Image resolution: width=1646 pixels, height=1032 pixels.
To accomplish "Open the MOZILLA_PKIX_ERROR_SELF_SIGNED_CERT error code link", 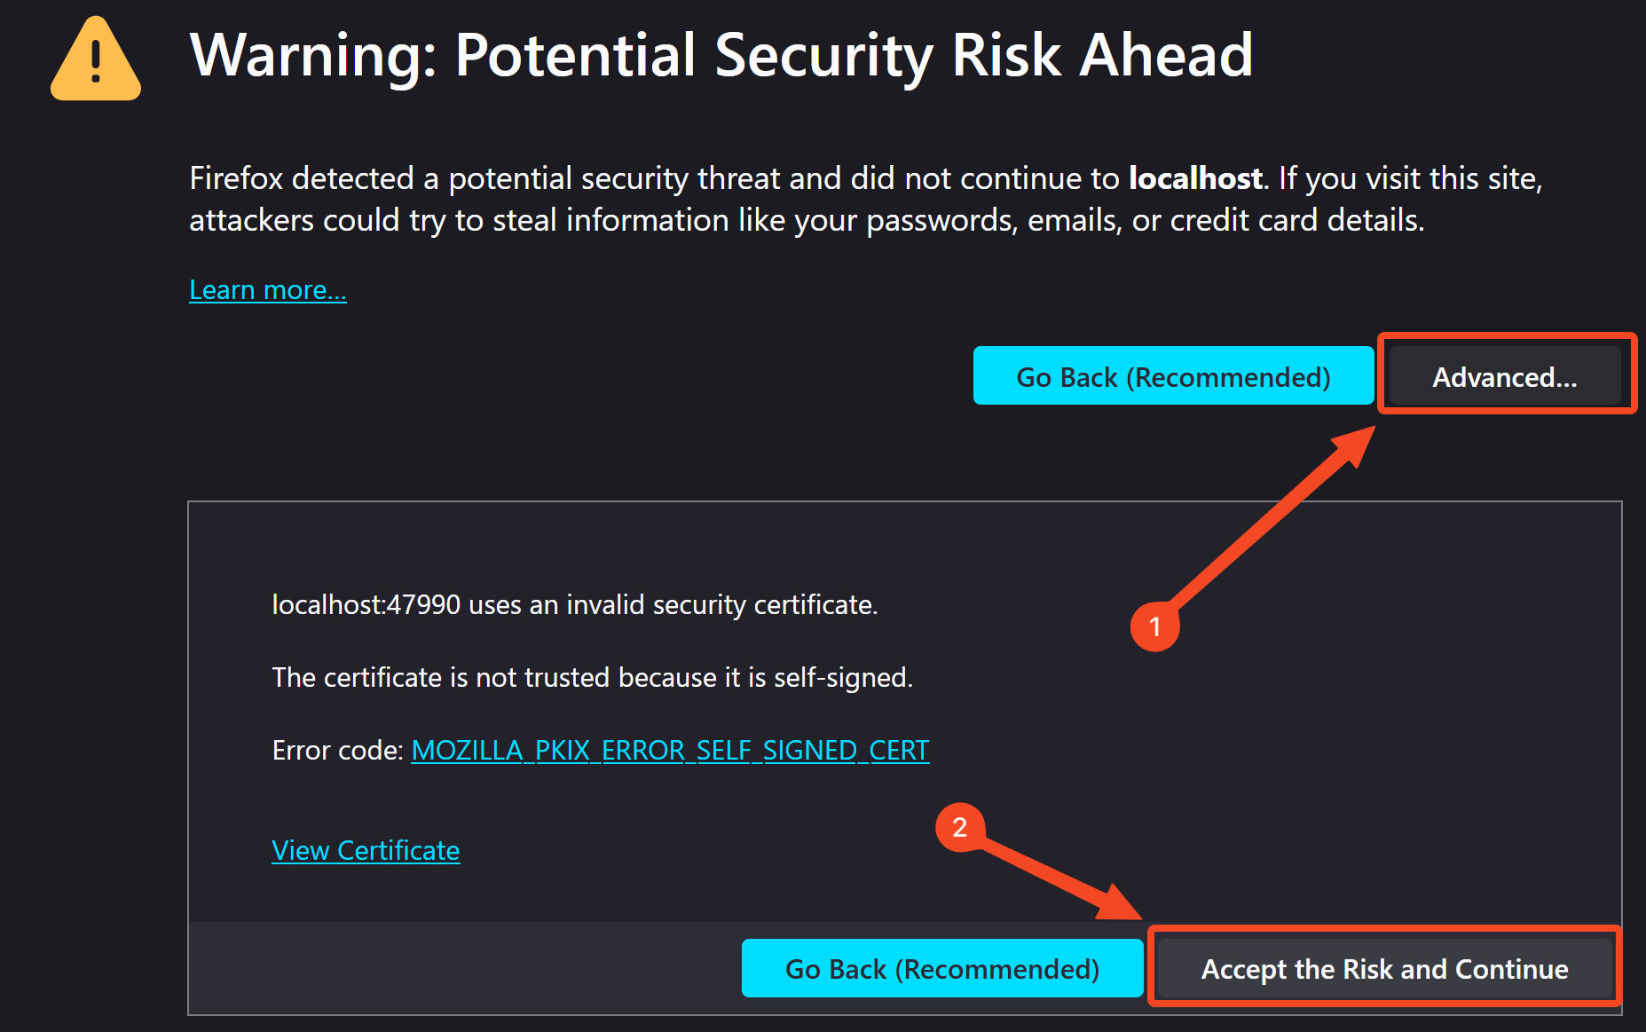I will click(x=670, y=751).
